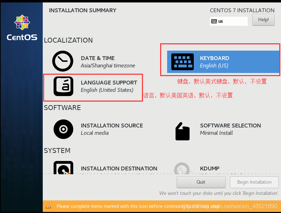Open the LANGUAGE SUPPORT label
This screenshot has width=281, height=213.
coord(109,83)
